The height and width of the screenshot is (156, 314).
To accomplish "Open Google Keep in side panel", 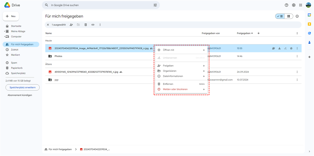I will point(309,24).
